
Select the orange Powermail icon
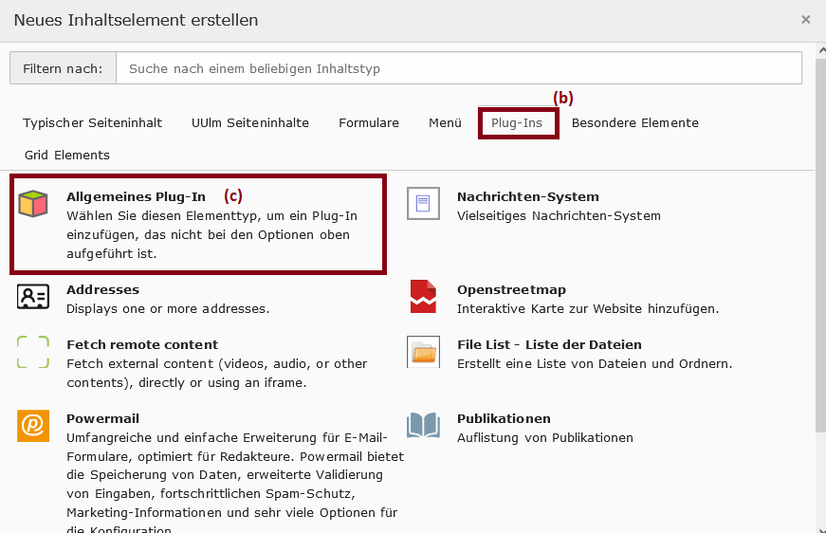point(32,426)
